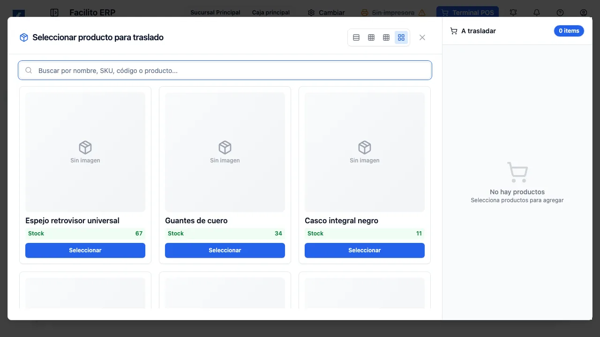Click the stock value 34
Screen dimensions: 600x337
(x=278, y=234)
